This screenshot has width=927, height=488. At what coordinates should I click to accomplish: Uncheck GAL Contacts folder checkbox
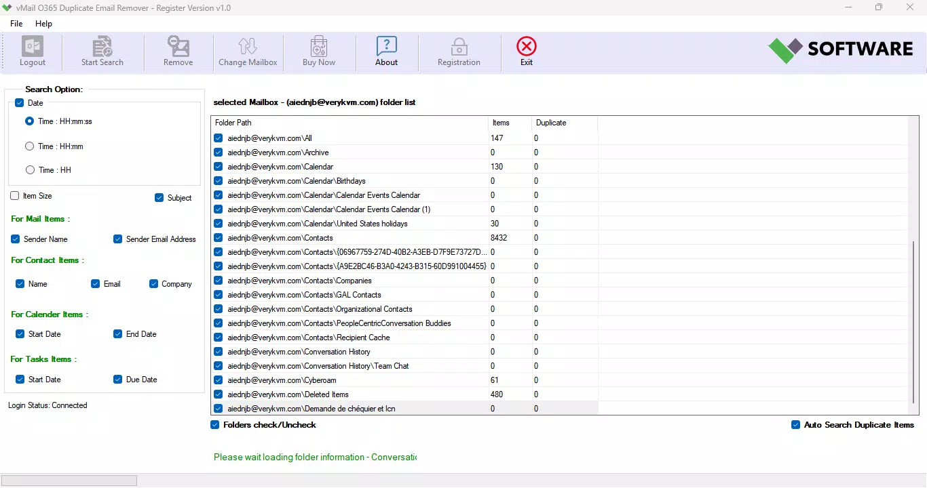[x=218, y=295]
